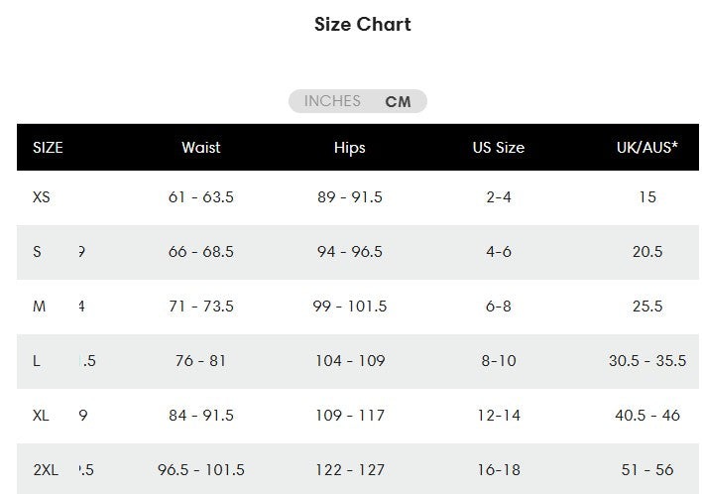
Task: Click US size value 16-18
Action: [x=499, y=470]
